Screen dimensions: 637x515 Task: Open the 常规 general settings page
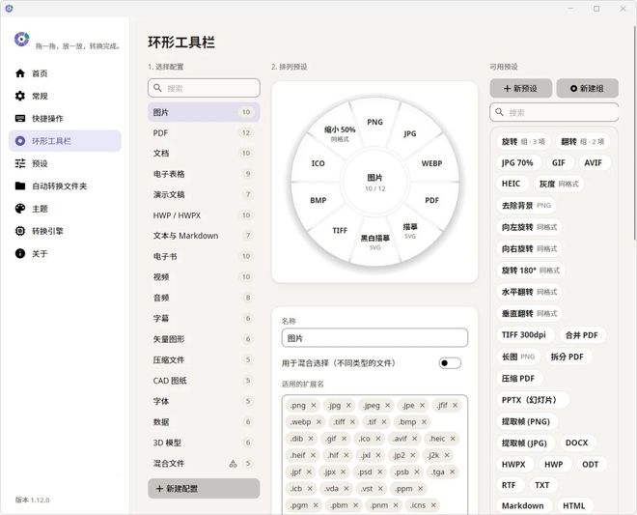tap(65, 96)
